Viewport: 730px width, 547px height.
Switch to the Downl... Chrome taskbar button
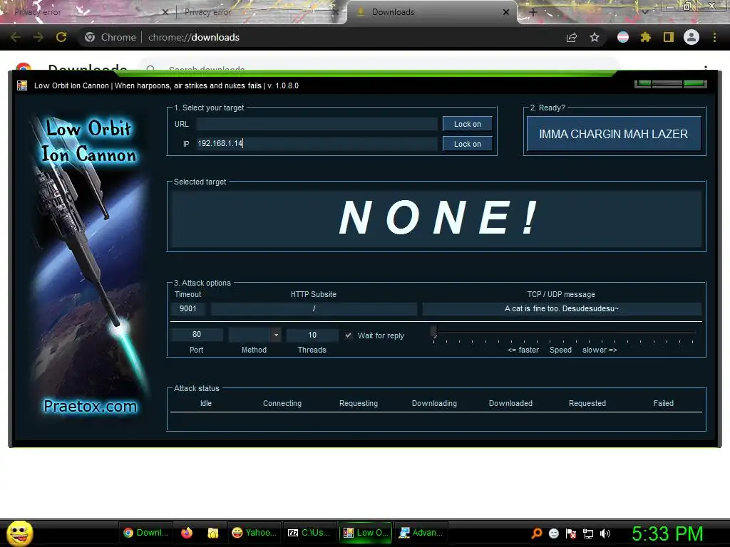(x=145, y=533)
